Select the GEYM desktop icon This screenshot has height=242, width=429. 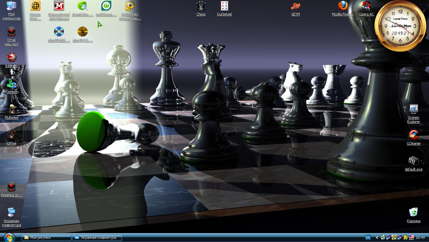point(296,9)
